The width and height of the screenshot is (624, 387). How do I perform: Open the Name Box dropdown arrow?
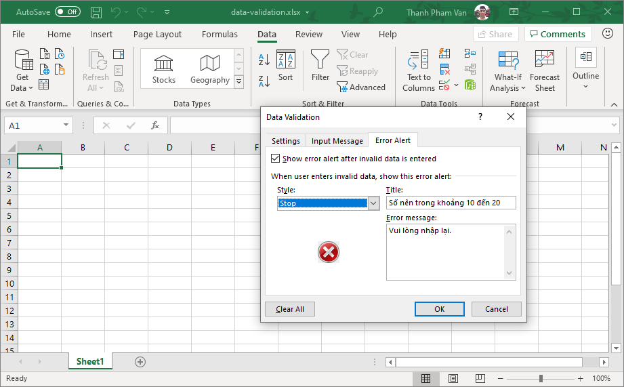pos(66,125)
